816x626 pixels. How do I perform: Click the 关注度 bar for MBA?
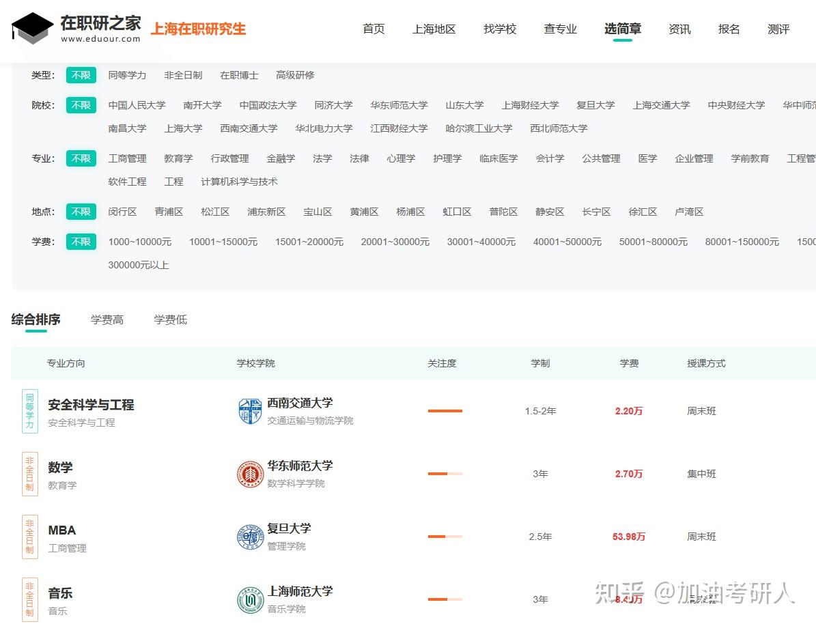pos(445,537)
